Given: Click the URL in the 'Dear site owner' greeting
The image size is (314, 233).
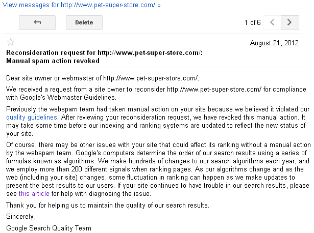Looking at the screenshot, I should [x=151, y=78].
